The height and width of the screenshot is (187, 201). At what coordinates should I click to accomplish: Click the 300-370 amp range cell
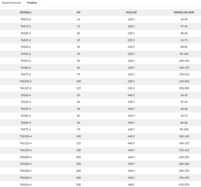(x=184, y=171)
